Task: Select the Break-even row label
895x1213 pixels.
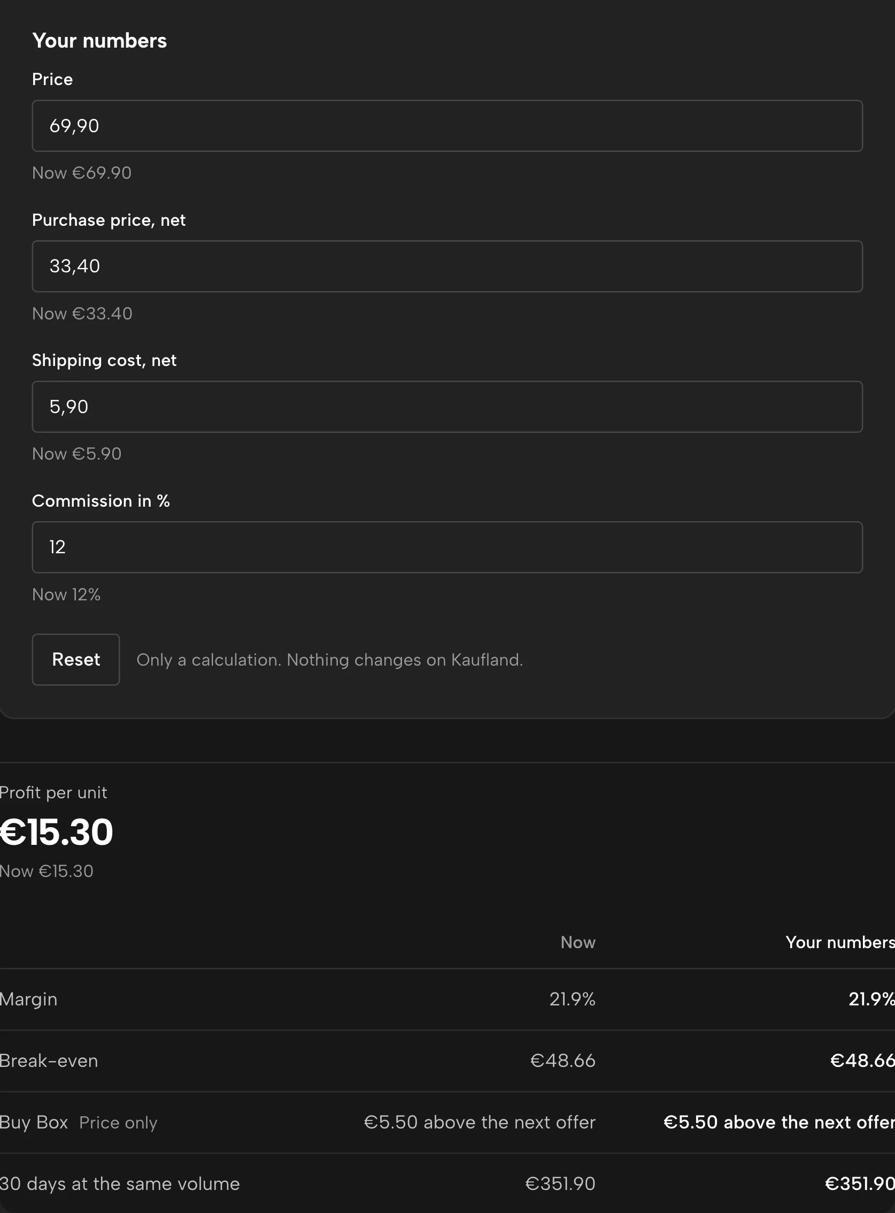Action: coord(49,1061)
